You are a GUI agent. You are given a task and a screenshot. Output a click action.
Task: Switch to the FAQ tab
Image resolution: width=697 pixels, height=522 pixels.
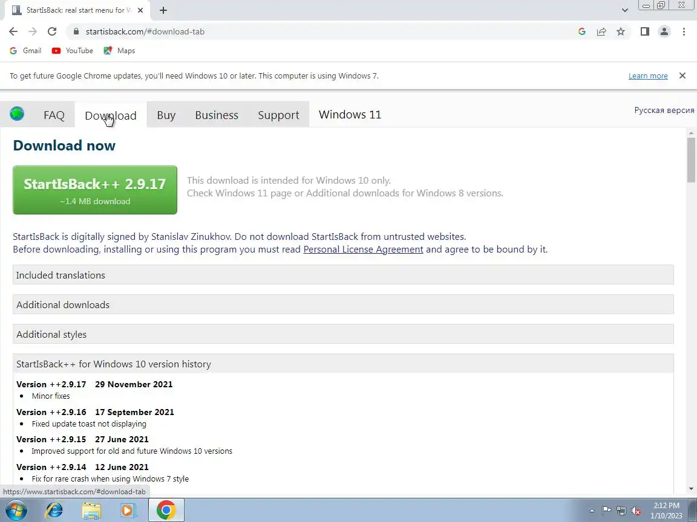[x=54, y=115]
